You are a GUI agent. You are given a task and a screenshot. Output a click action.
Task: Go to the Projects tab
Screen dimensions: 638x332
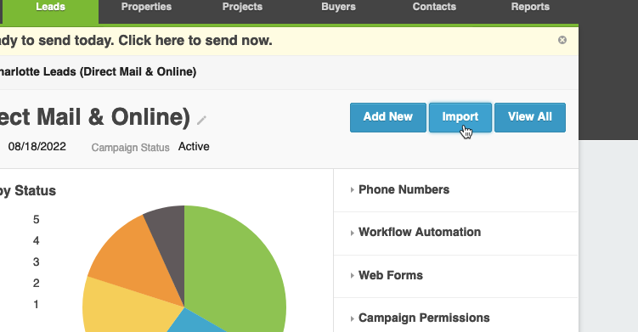click(242, 7)
